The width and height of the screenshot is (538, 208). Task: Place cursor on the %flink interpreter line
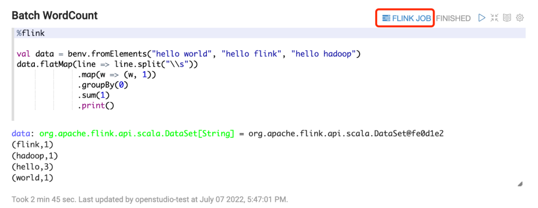[31, 33]
